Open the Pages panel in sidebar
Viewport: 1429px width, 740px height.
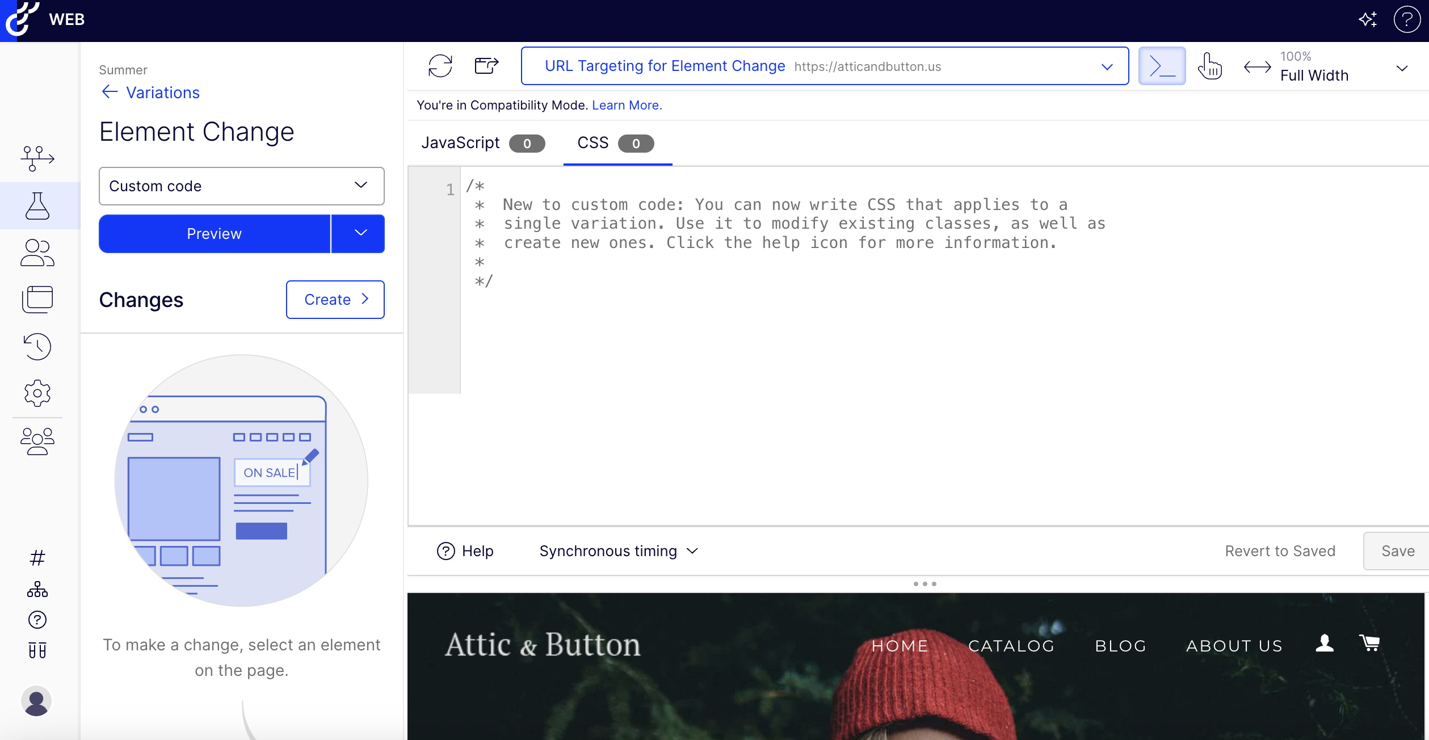tap(36, 299)
